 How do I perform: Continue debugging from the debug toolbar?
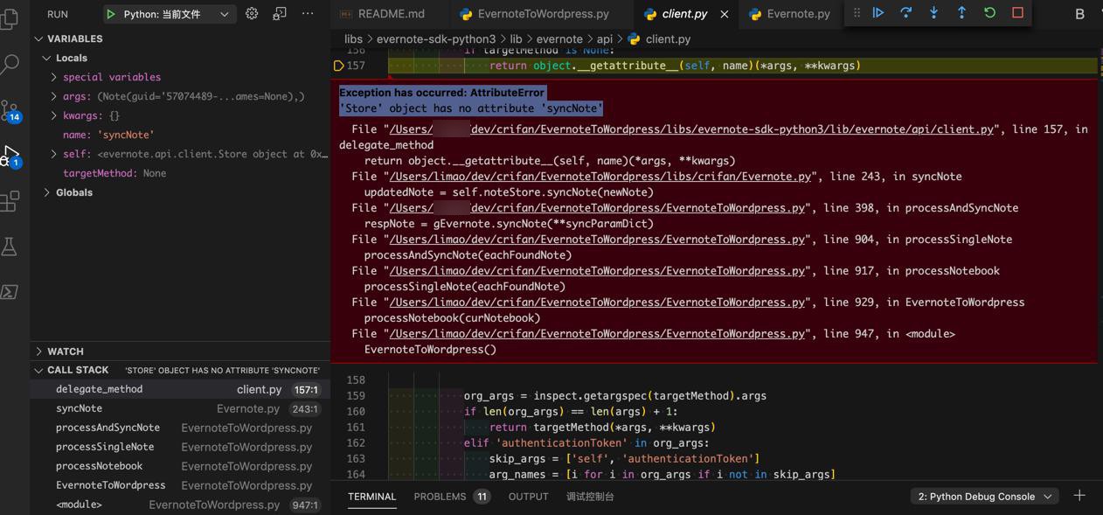[878, 13]
